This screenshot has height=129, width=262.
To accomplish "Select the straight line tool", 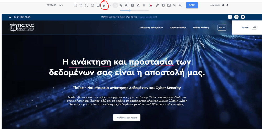I will (x=115, y=5).
